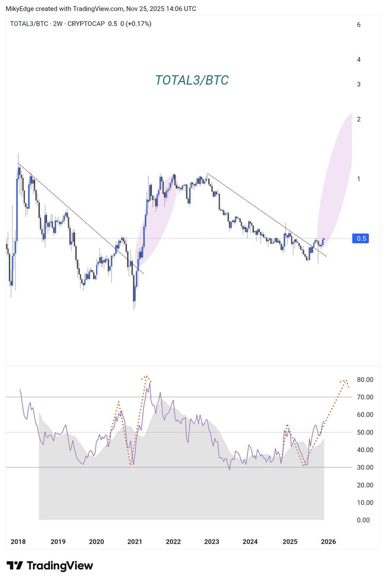Viewport: 386px width, 582px height.
Task: Click the RSI scale value 10.00
Action: (364, 502)
